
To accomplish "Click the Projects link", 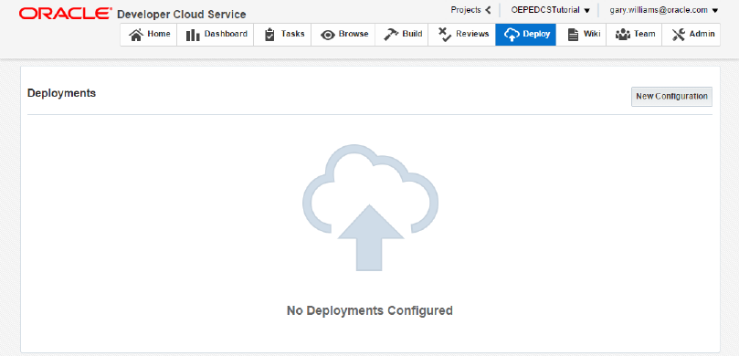I will click(x=466, y=10).
